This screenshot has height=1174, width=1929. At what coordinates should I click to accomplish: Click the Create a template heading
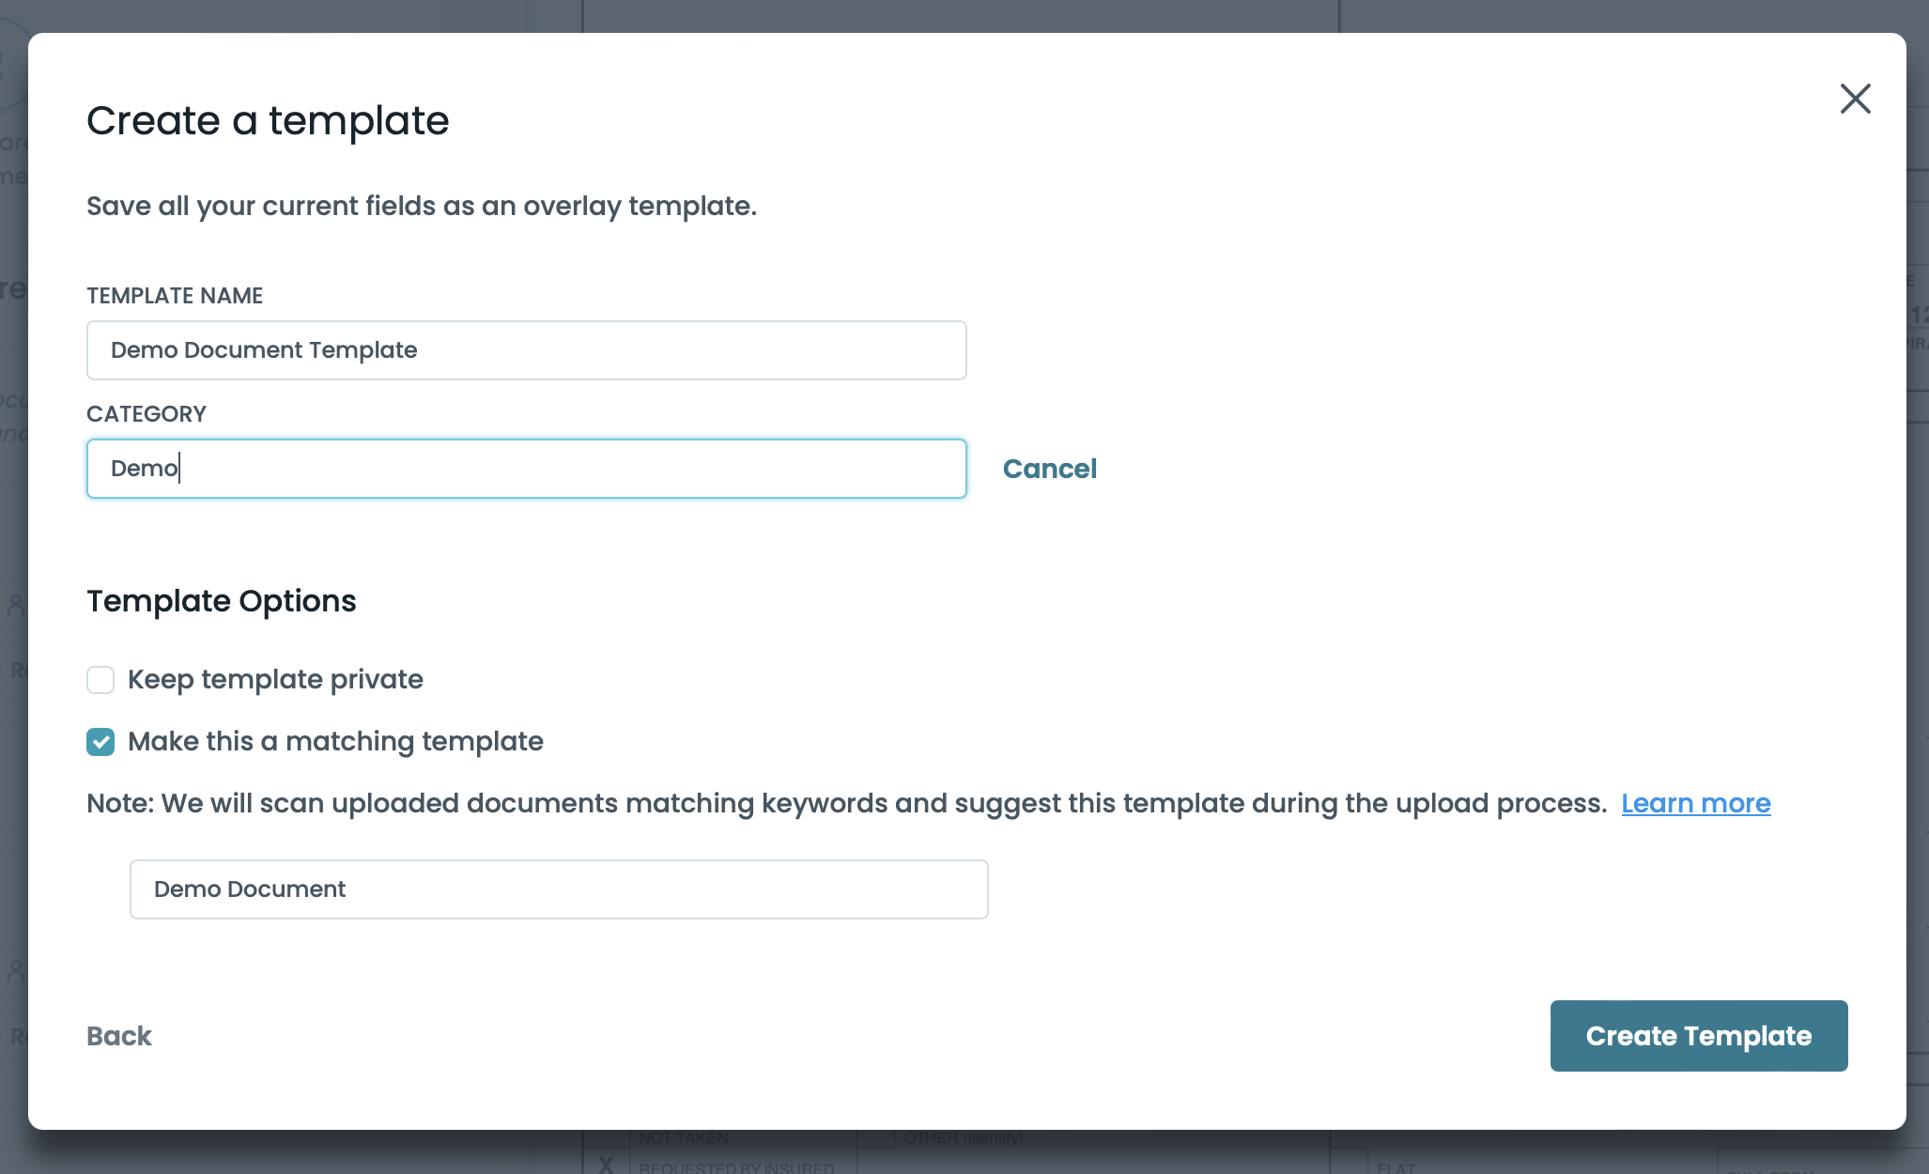pos(268,121)
